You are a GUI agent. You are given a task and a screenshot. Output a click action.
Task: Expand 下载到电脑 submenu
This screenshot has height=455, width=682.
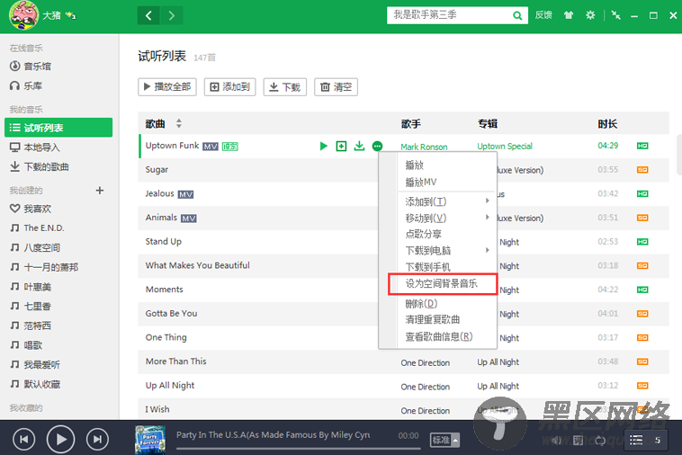tap(447, 250)
